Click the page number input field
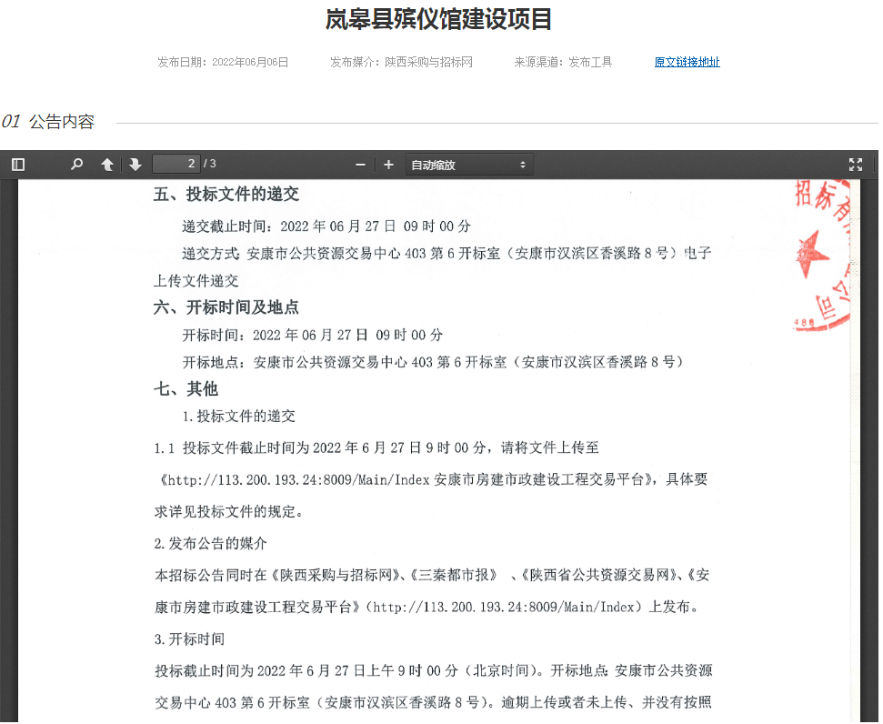Screen dimensions: 883x724 [x=176, y=164]
